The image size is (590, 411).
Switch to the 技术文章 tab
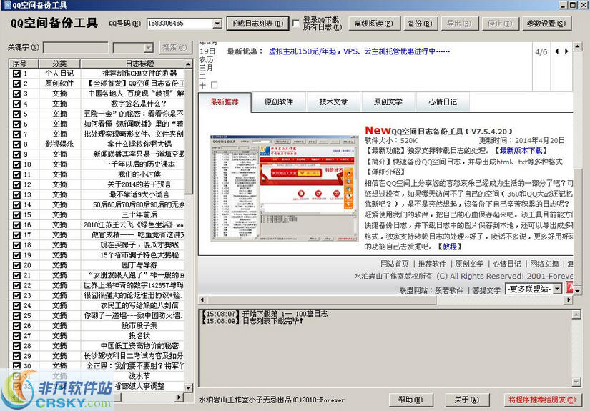[333, 102]
